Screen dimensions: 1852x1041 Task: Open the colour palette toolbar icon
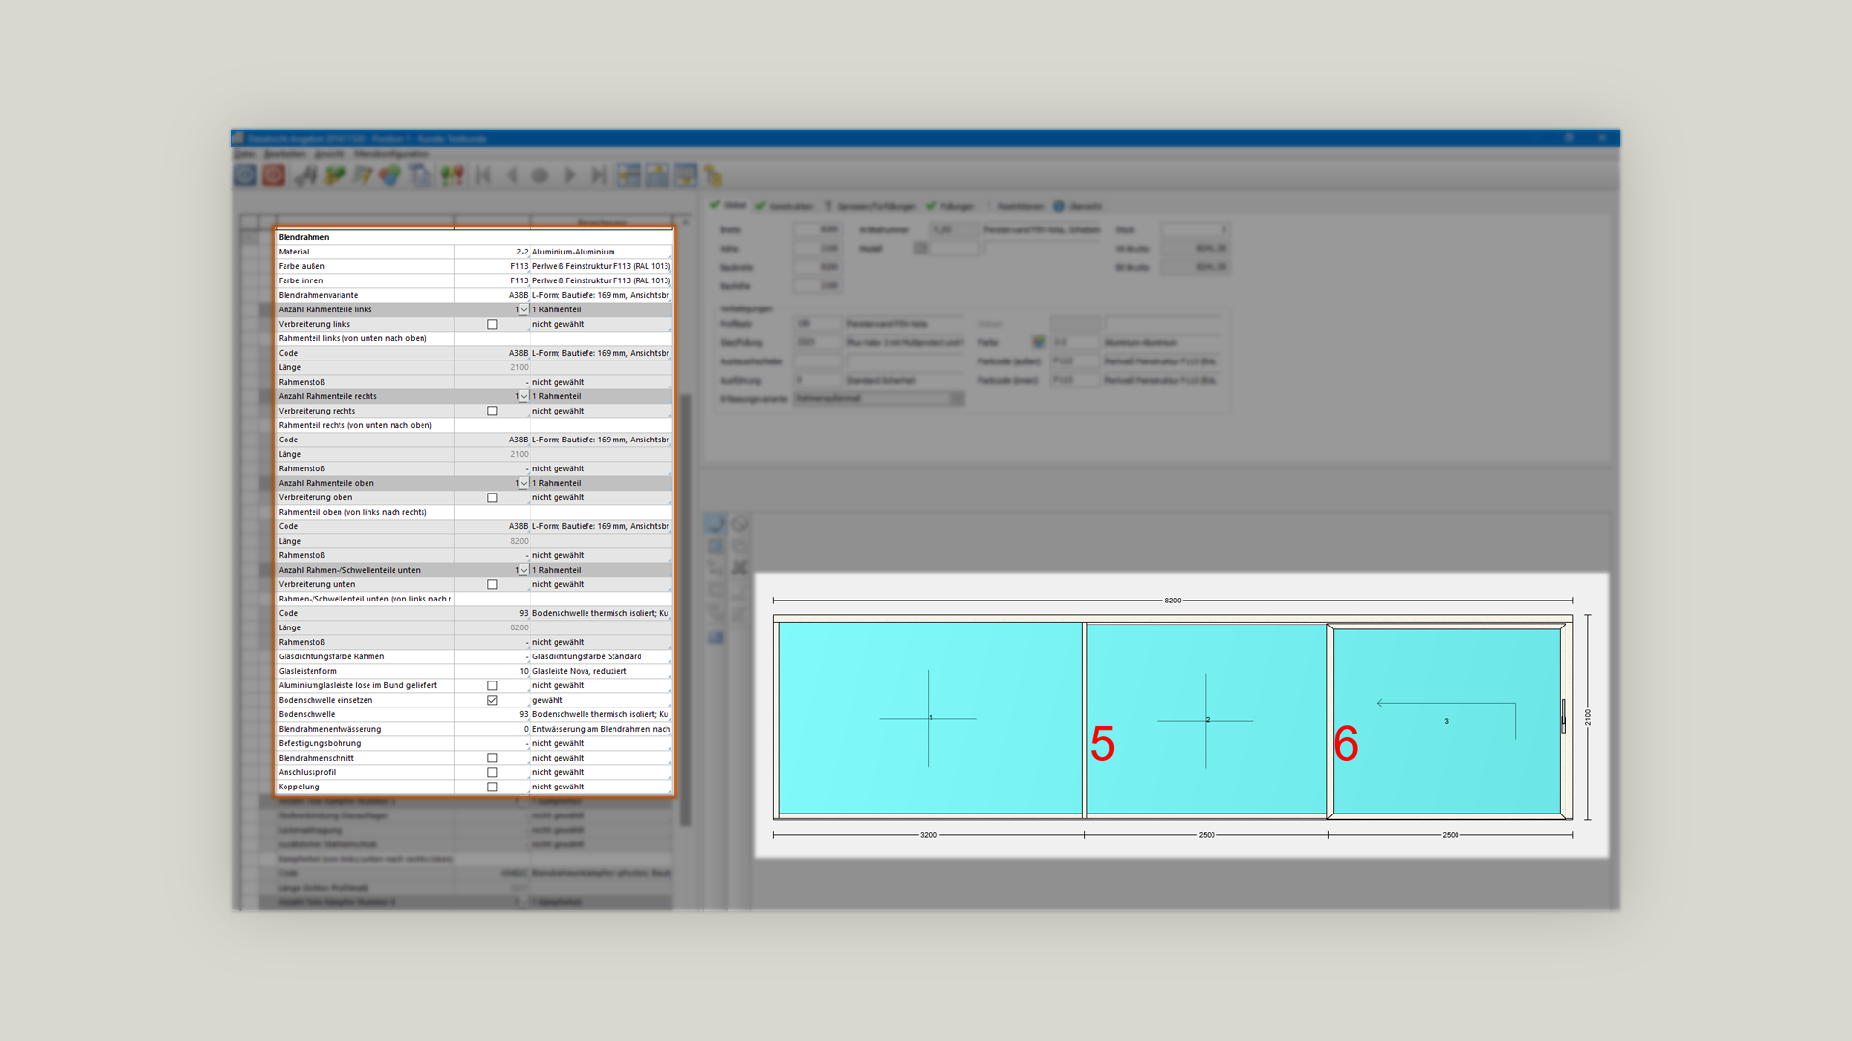click(x=390, y=175)
